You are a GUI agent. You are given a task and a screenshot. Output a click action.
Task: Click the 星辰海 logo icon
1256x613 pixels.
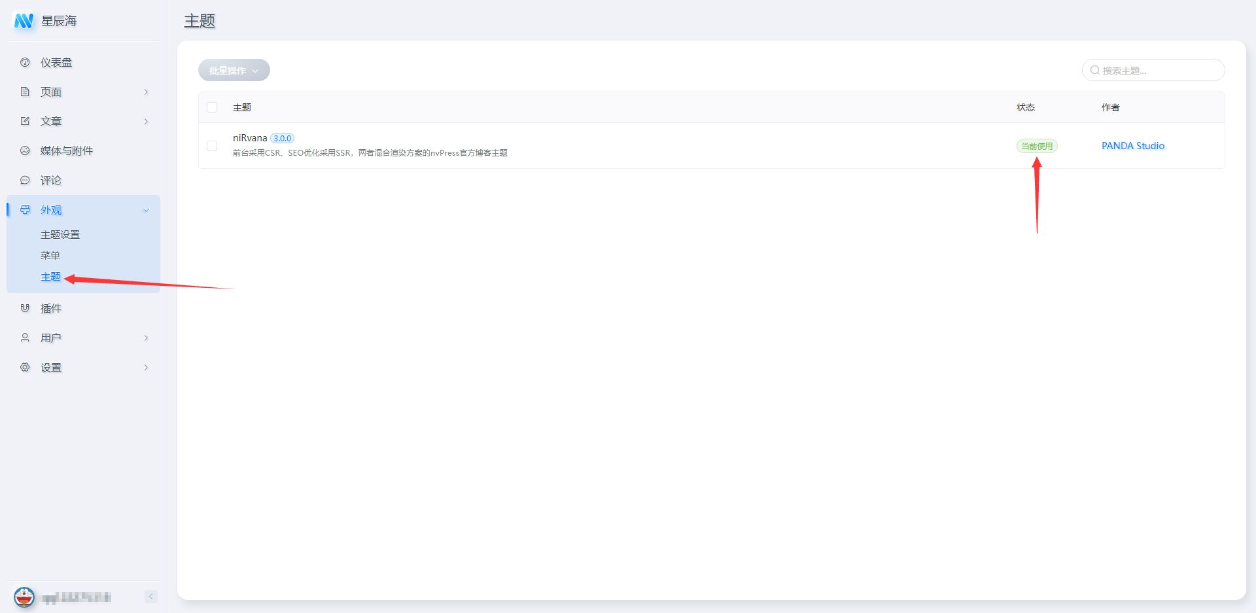click(x=24, y=21)
